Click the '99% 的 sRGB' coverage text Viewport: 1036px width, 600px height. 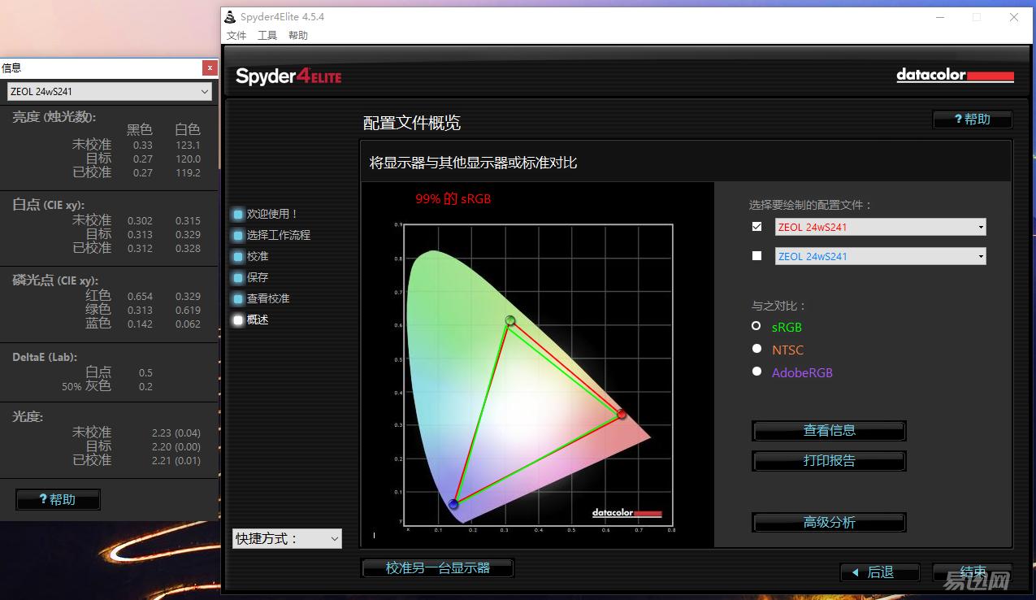tap(453, 198)
